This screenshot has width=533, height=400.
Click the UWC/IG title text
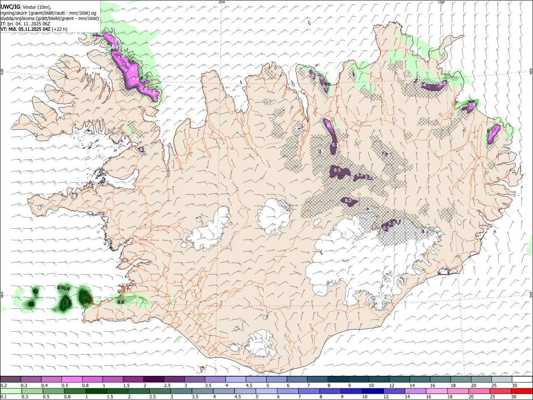pos(10,7)
